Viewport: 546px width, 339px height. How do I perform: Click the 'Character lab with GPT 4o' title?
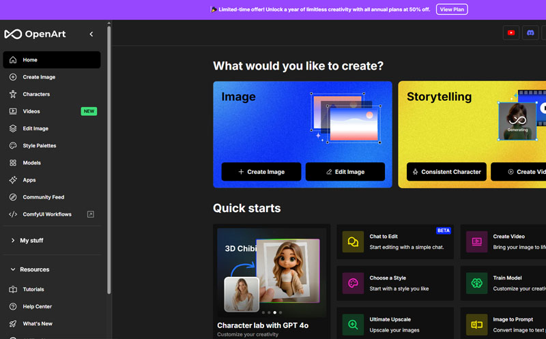(263, 325)
